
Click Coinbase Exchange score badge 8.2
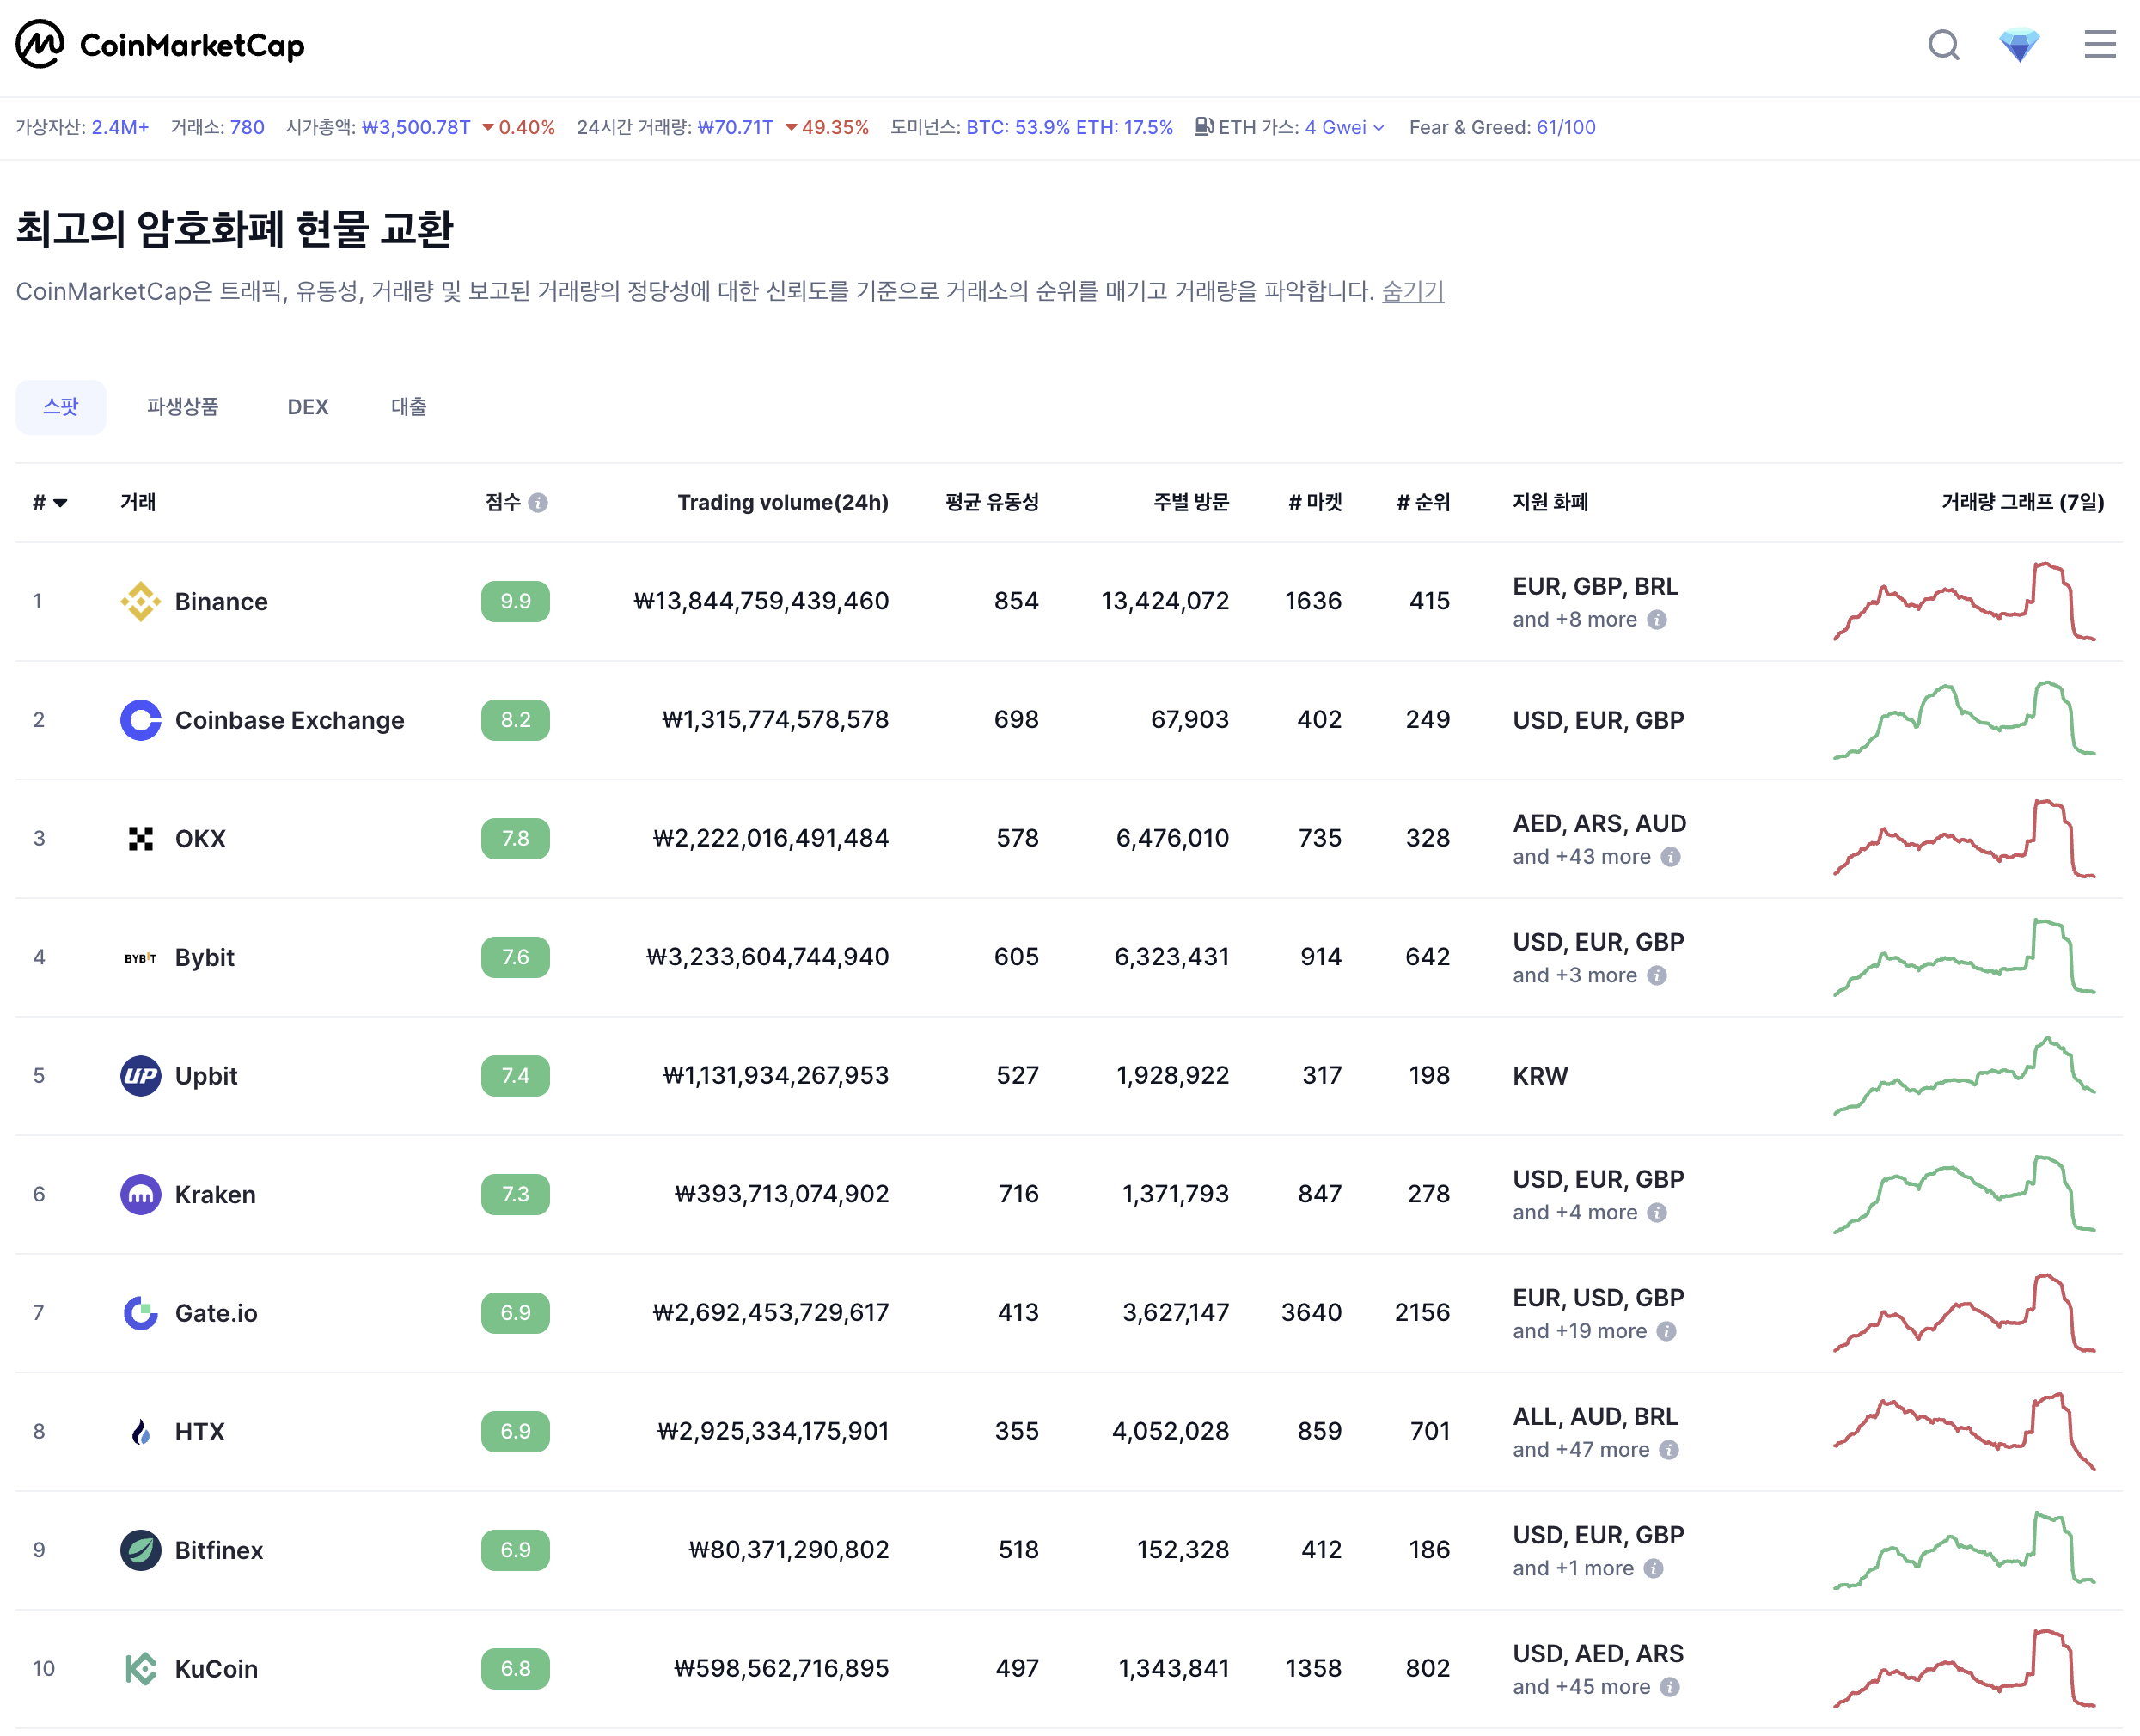(x=515, y=720)
